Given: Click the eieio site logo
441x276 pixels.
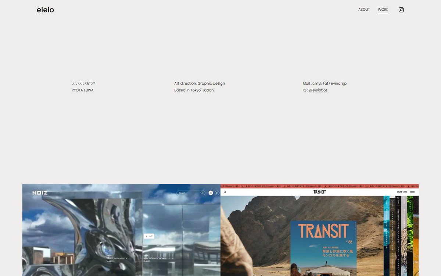Looking at the screenshot, I should (45, 10).
